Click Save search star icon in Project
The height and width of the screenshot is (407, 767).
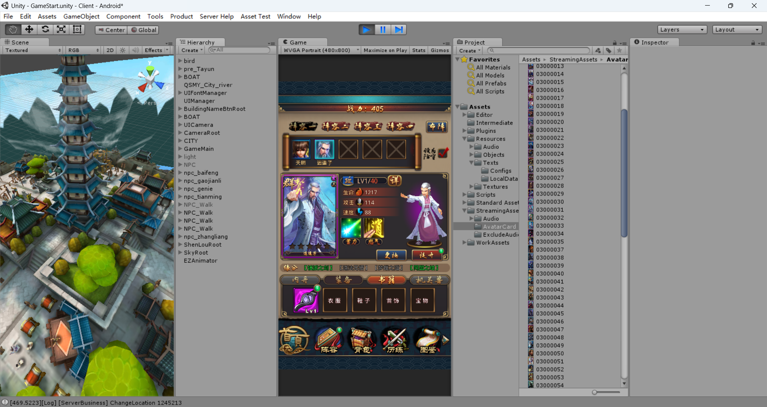pyautogui.click(x=619, y=51)
